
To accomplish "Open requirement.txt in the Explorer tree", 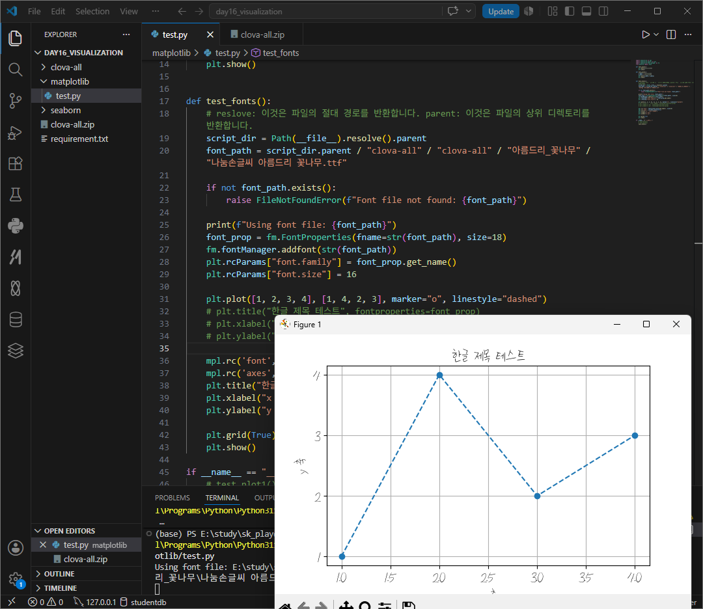I will (x=86, y=139).
